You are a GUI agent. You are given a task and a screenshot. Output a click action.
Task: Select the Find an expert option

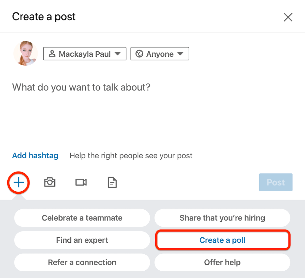82,240
